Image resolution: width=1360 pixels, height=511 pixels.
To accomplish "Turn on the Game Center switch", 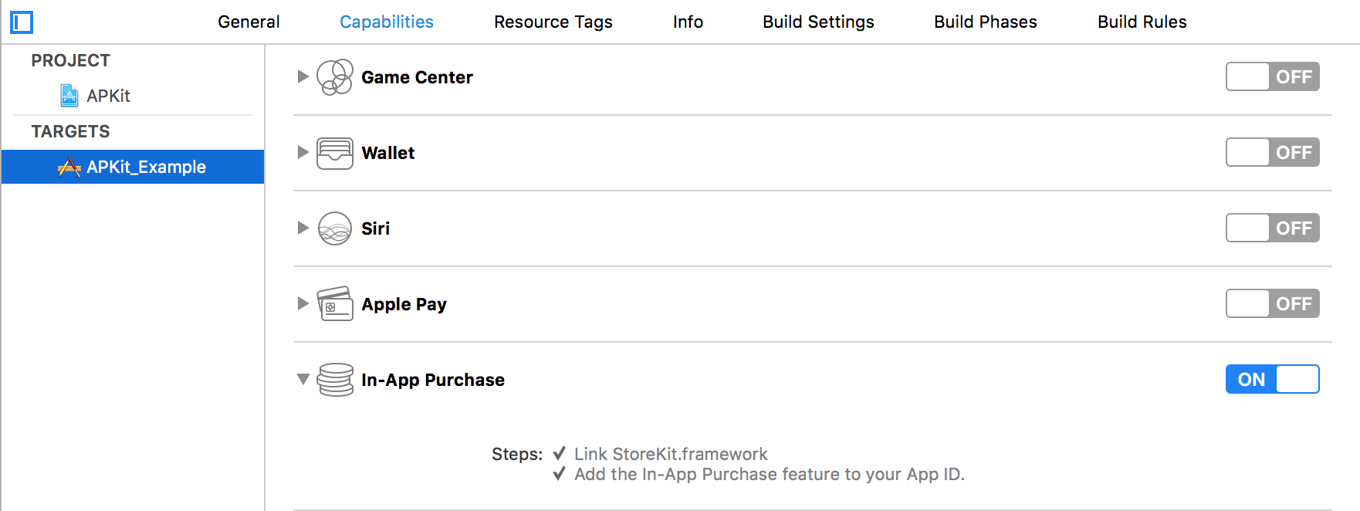I will [1272, 77].
